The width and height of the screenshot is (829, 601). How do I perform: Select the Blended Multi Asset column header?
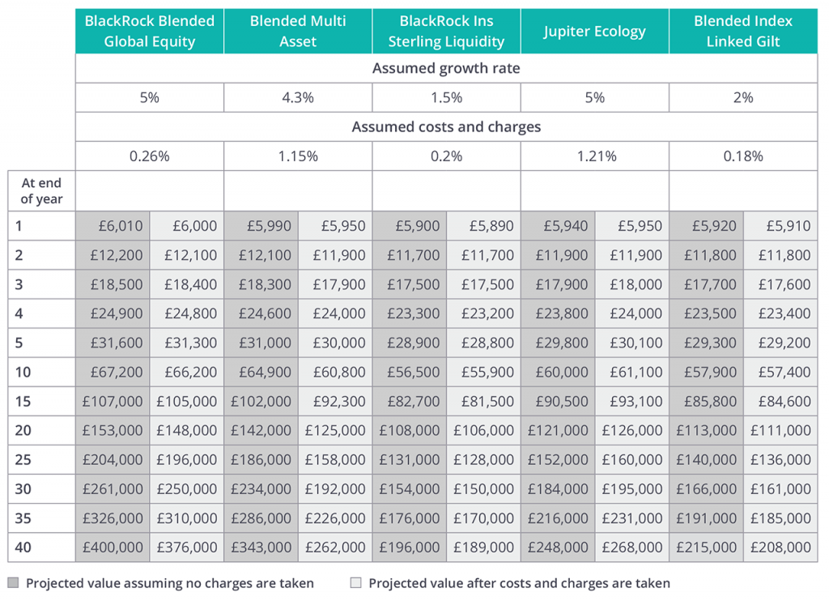(298, 32)
